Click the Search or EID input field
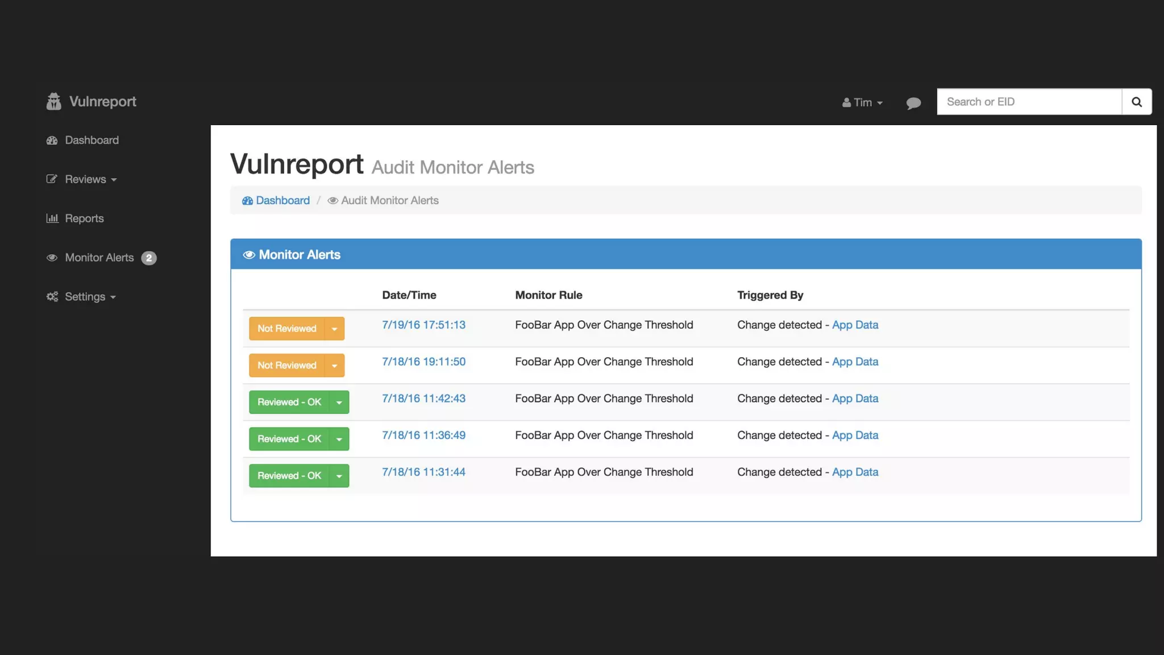 [1029, 102]
